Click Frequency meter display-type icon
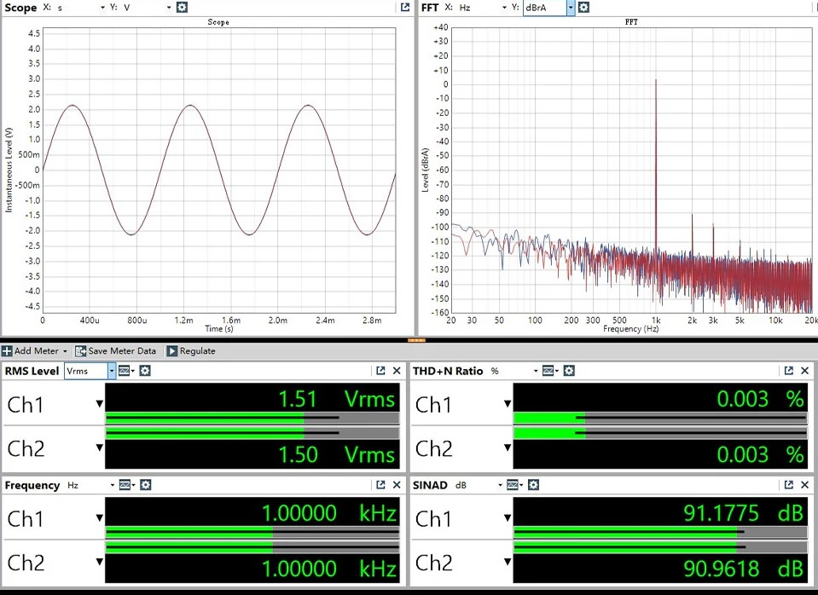The width and height of the screenshot is (818, 595). click(x=124, y=485)
